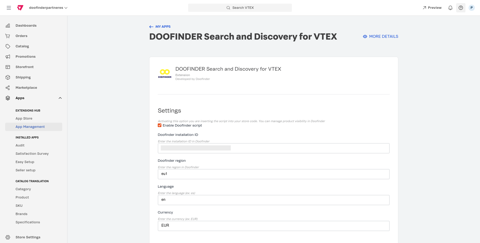Click the back arrow icon beside MY APPS
The width and height of the screenshot is (480, 243).
(151, 27)
